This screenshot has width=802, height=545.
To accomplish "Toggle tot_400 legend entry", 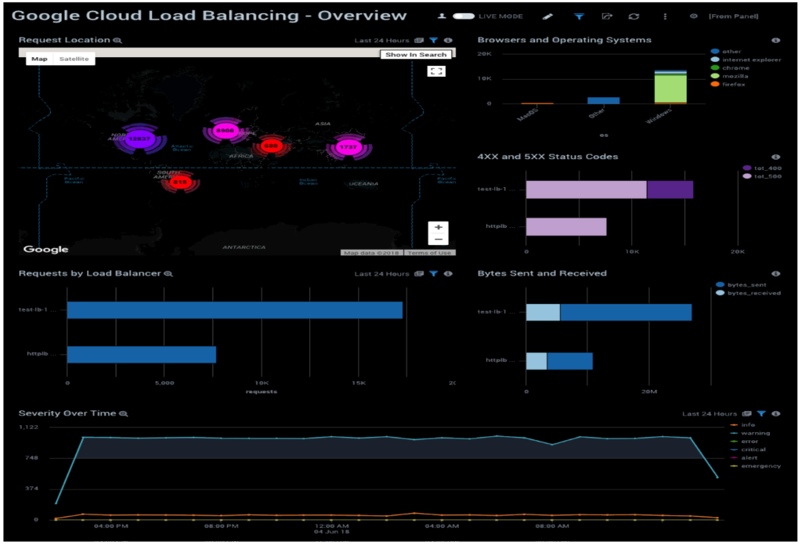I will pyautogui.click(x=762, y=168).
